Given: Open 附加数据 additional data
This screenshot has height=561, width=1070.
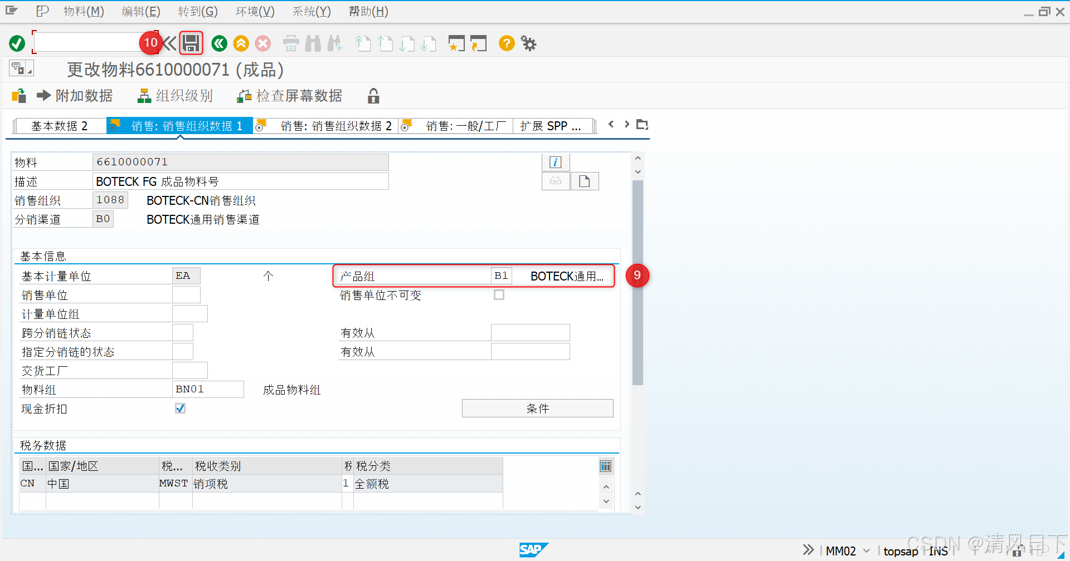Looking at the screenshot, I should point(75,96).
